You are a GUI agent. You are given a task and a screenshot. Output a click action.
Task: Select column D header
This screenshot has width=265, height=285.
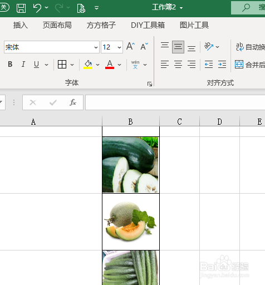219,122
